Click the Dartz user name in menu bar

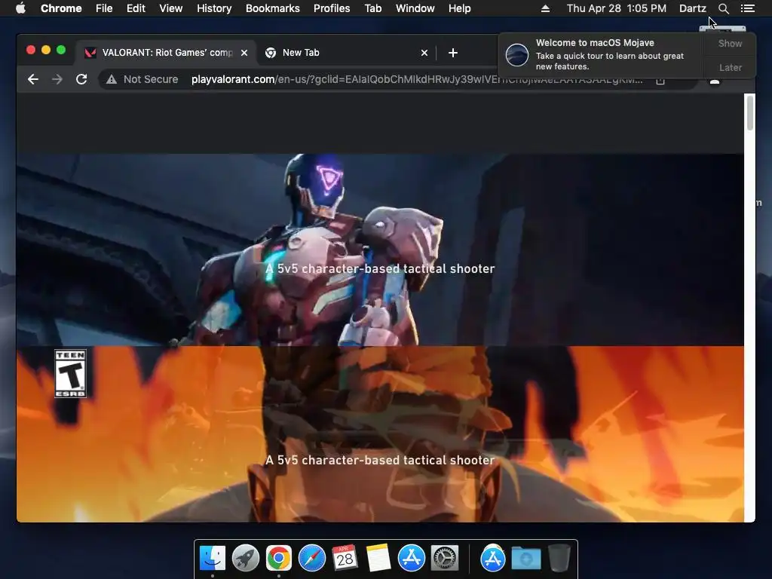(693, 8)
